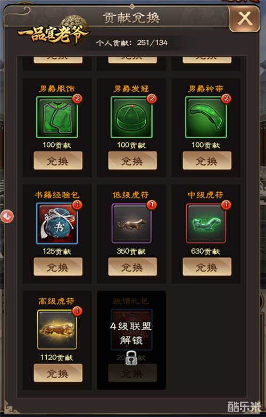Close the 贡献兑换 window with X
This screenshot has height=417, width=266.
245,19
